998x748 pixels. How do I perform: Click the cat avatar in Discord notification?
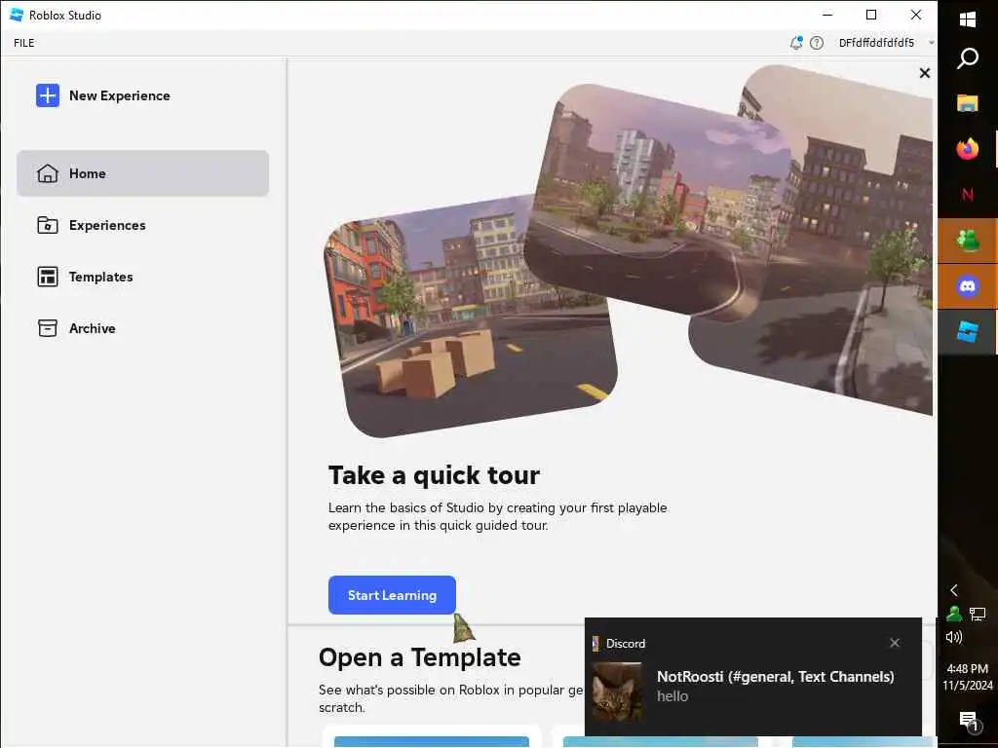(617, 692)
